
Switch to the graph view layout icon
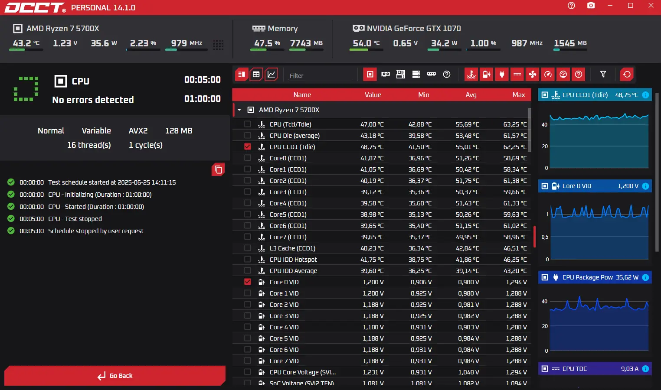coord(271,74)
